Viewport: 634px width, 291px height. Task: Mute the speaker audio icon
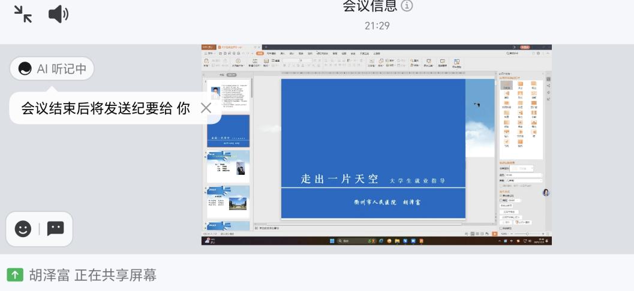click(58, 14)
